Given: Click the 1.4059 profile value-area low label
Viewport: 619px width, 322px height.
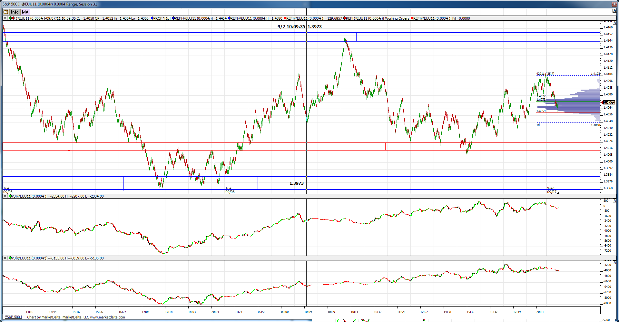Looking at the screenshot, I should 541,111.
